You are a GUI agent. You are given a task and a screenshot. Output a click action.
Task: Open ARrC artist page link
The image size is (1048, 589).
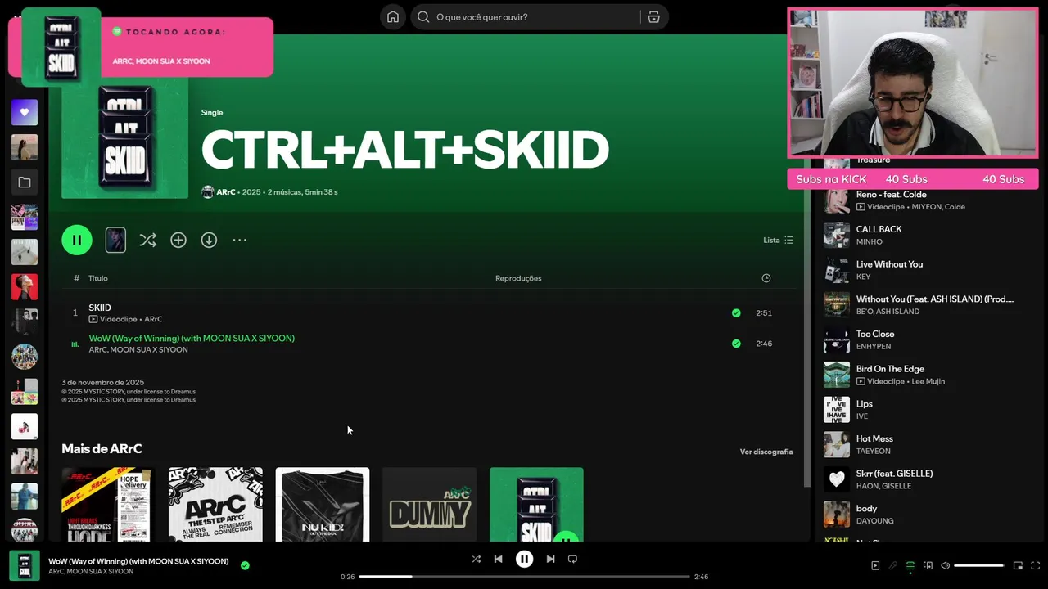point(226,192)
